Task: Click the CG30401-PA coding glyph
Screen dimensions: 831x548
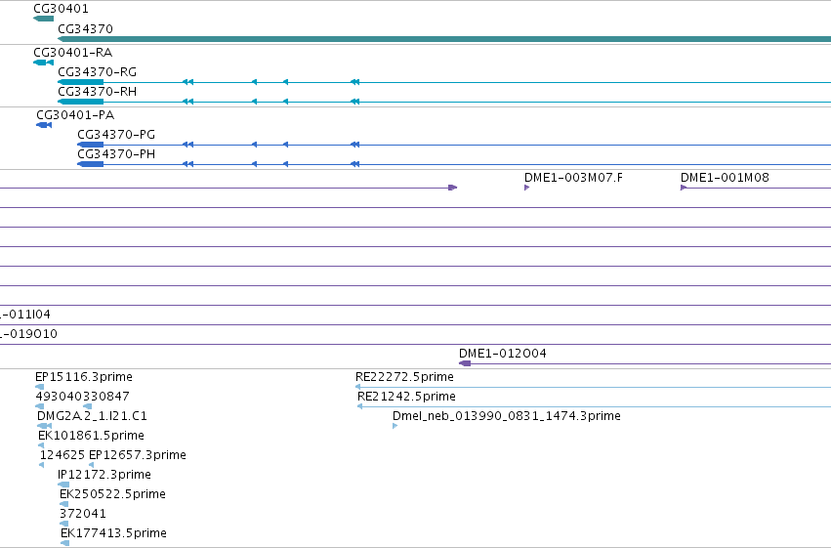Action: click(44, 125)
